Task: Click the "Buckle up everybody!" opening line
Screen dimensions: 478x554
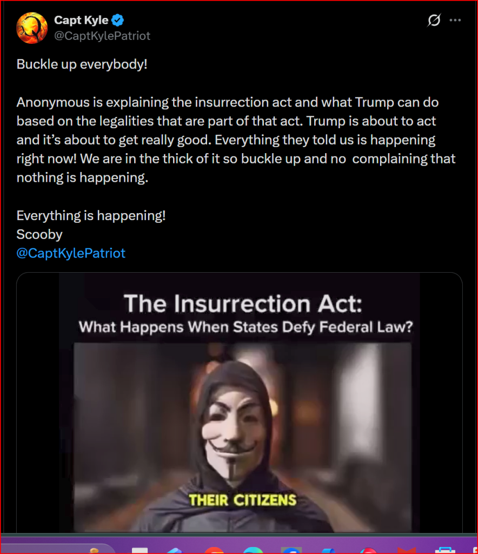Action: pos(82,64)
